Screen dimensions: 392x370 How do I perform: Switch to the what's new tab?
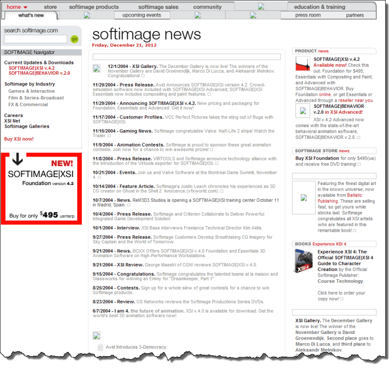pyautogui.click(x=31, y=15)
